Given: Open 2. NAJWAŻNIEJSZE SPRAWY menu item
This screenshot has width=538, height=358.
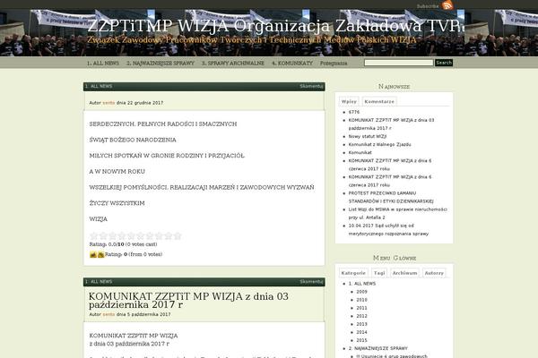Looking at the screenshot, I should [x=161, y=63].
